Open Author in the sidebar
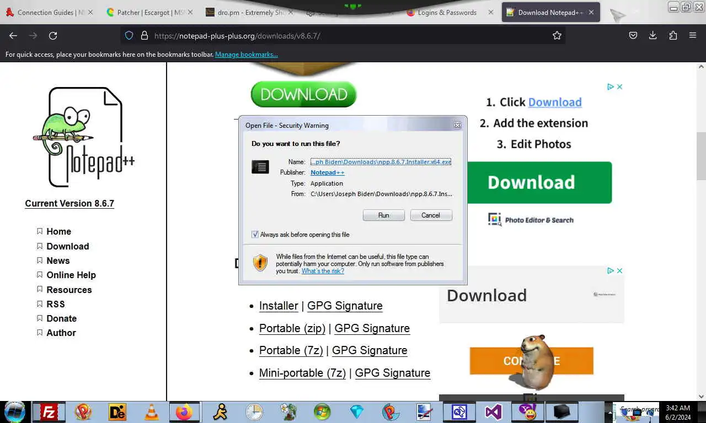The image size is (706, 423). click(x=61, y=333)
